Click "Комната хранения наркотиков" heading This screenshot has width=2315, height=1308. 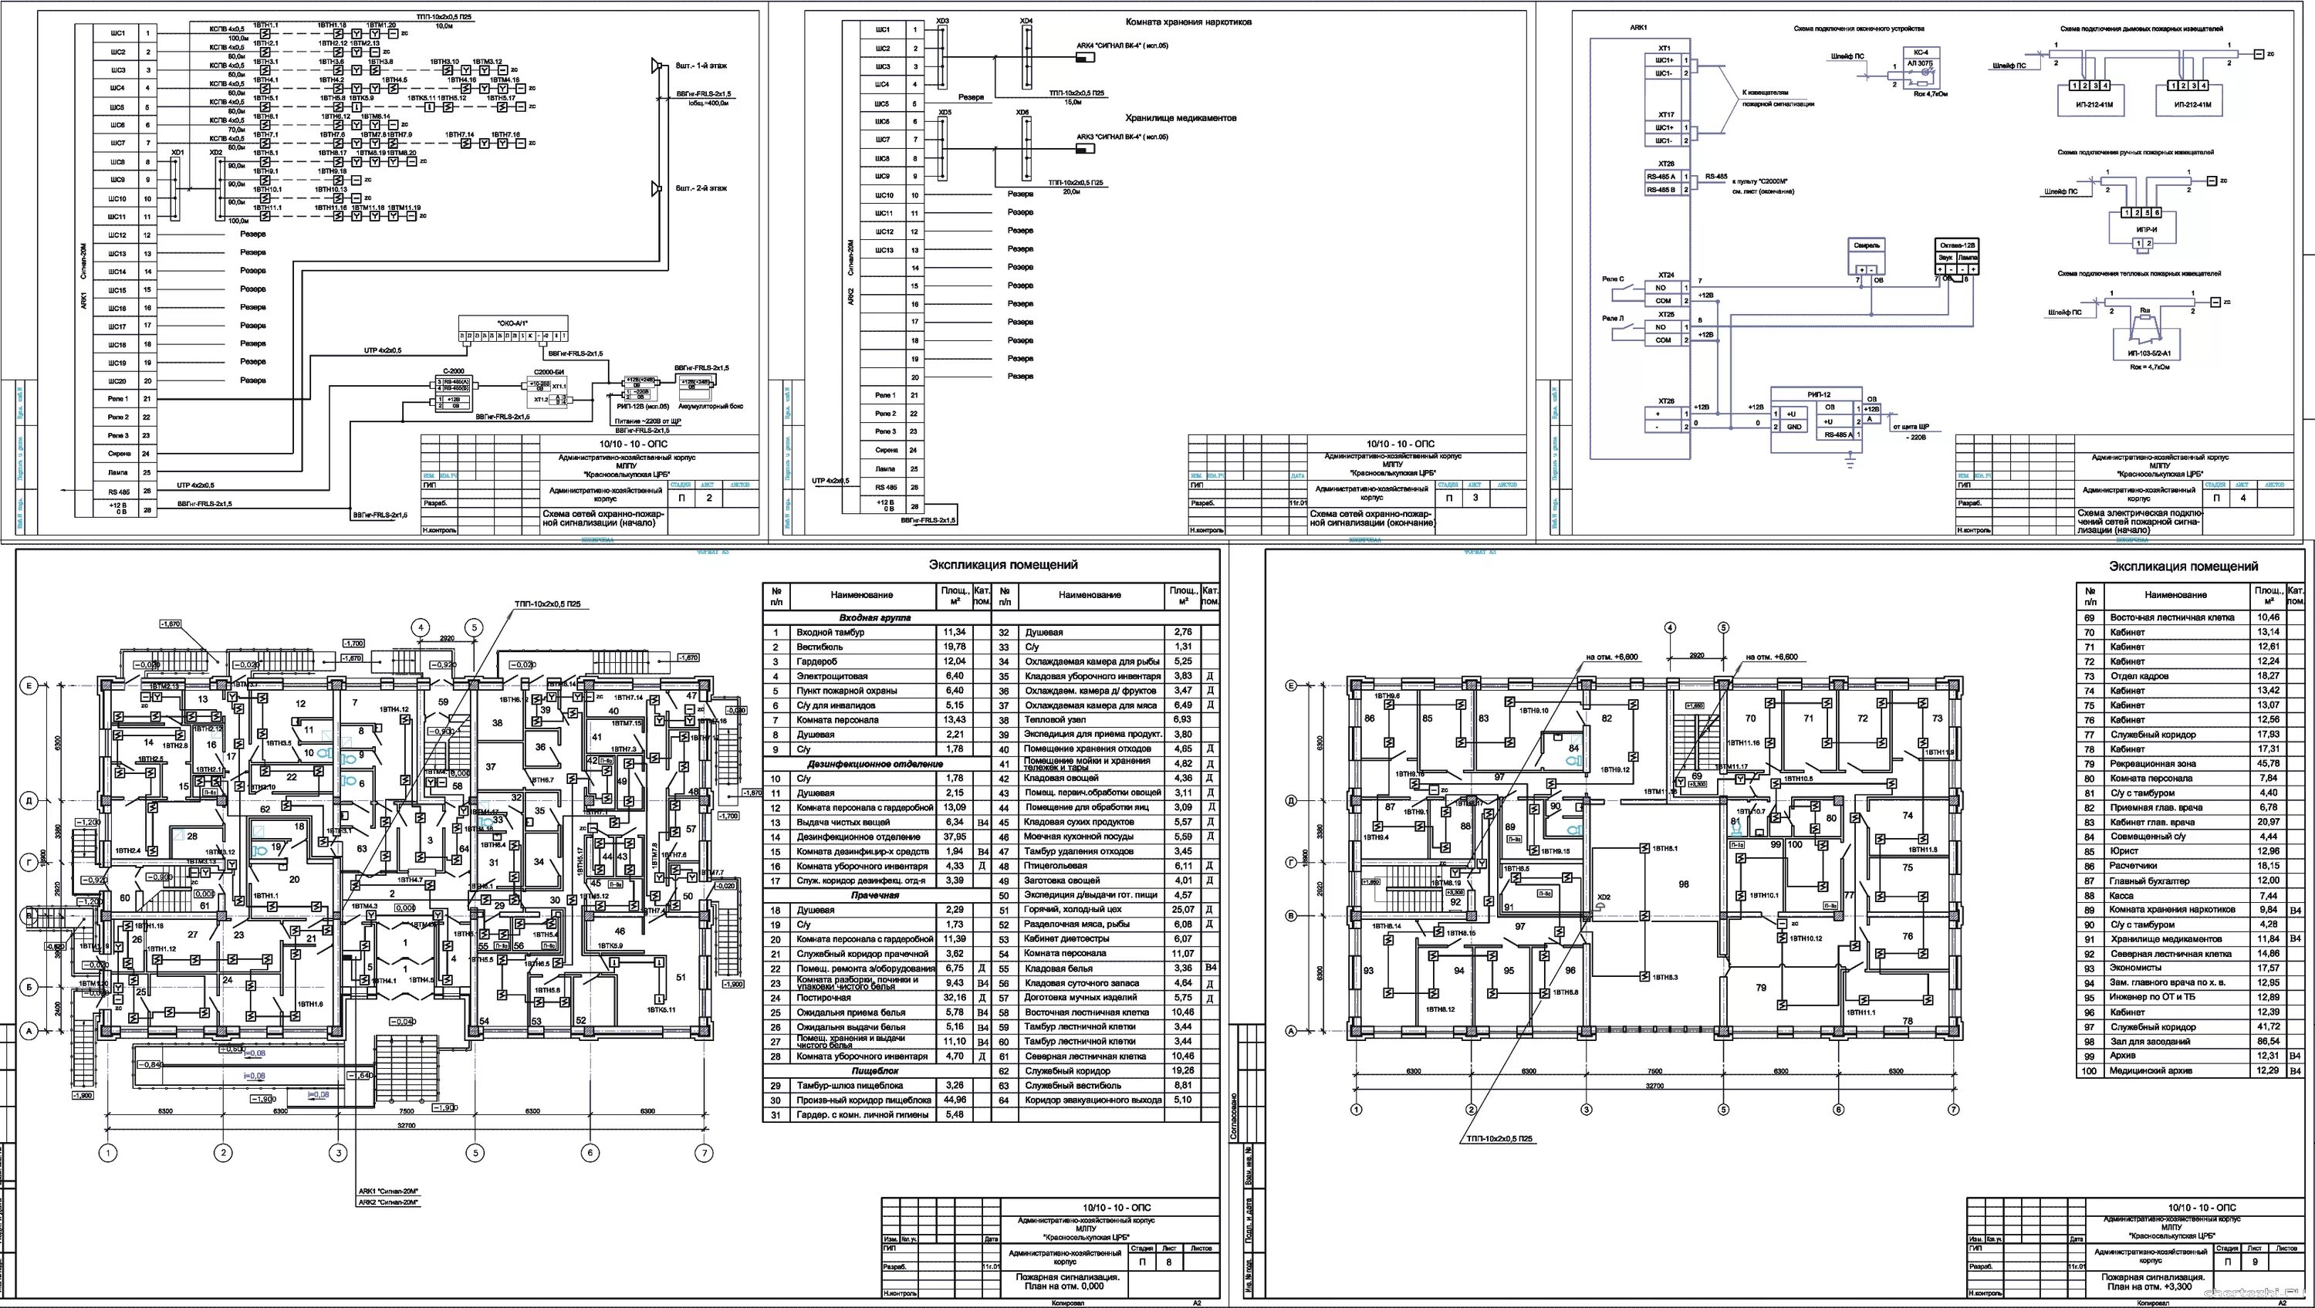point(1188,22)
